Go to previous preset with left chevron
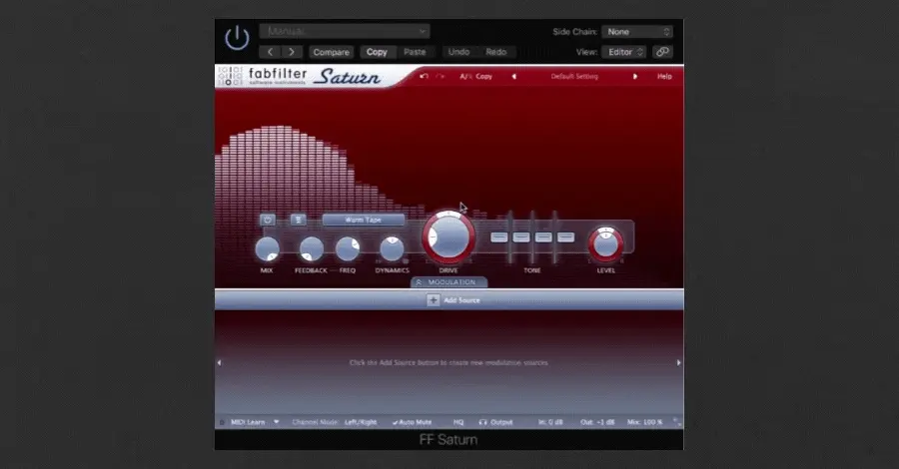The height and width of the screenshot is (469, 899). click(x=270, y=52)
